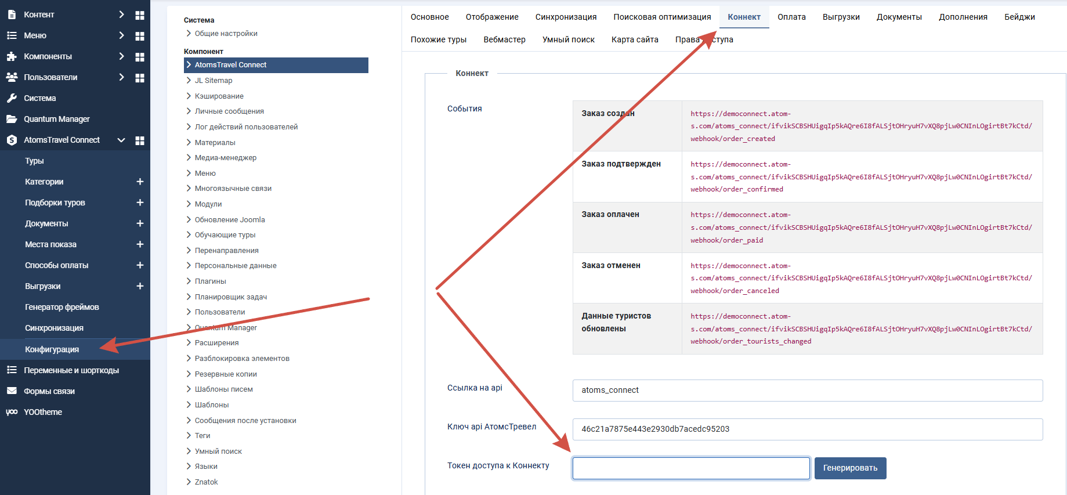
Task: Click the Quantum Manager folder icon
Action: click(12, 119)
